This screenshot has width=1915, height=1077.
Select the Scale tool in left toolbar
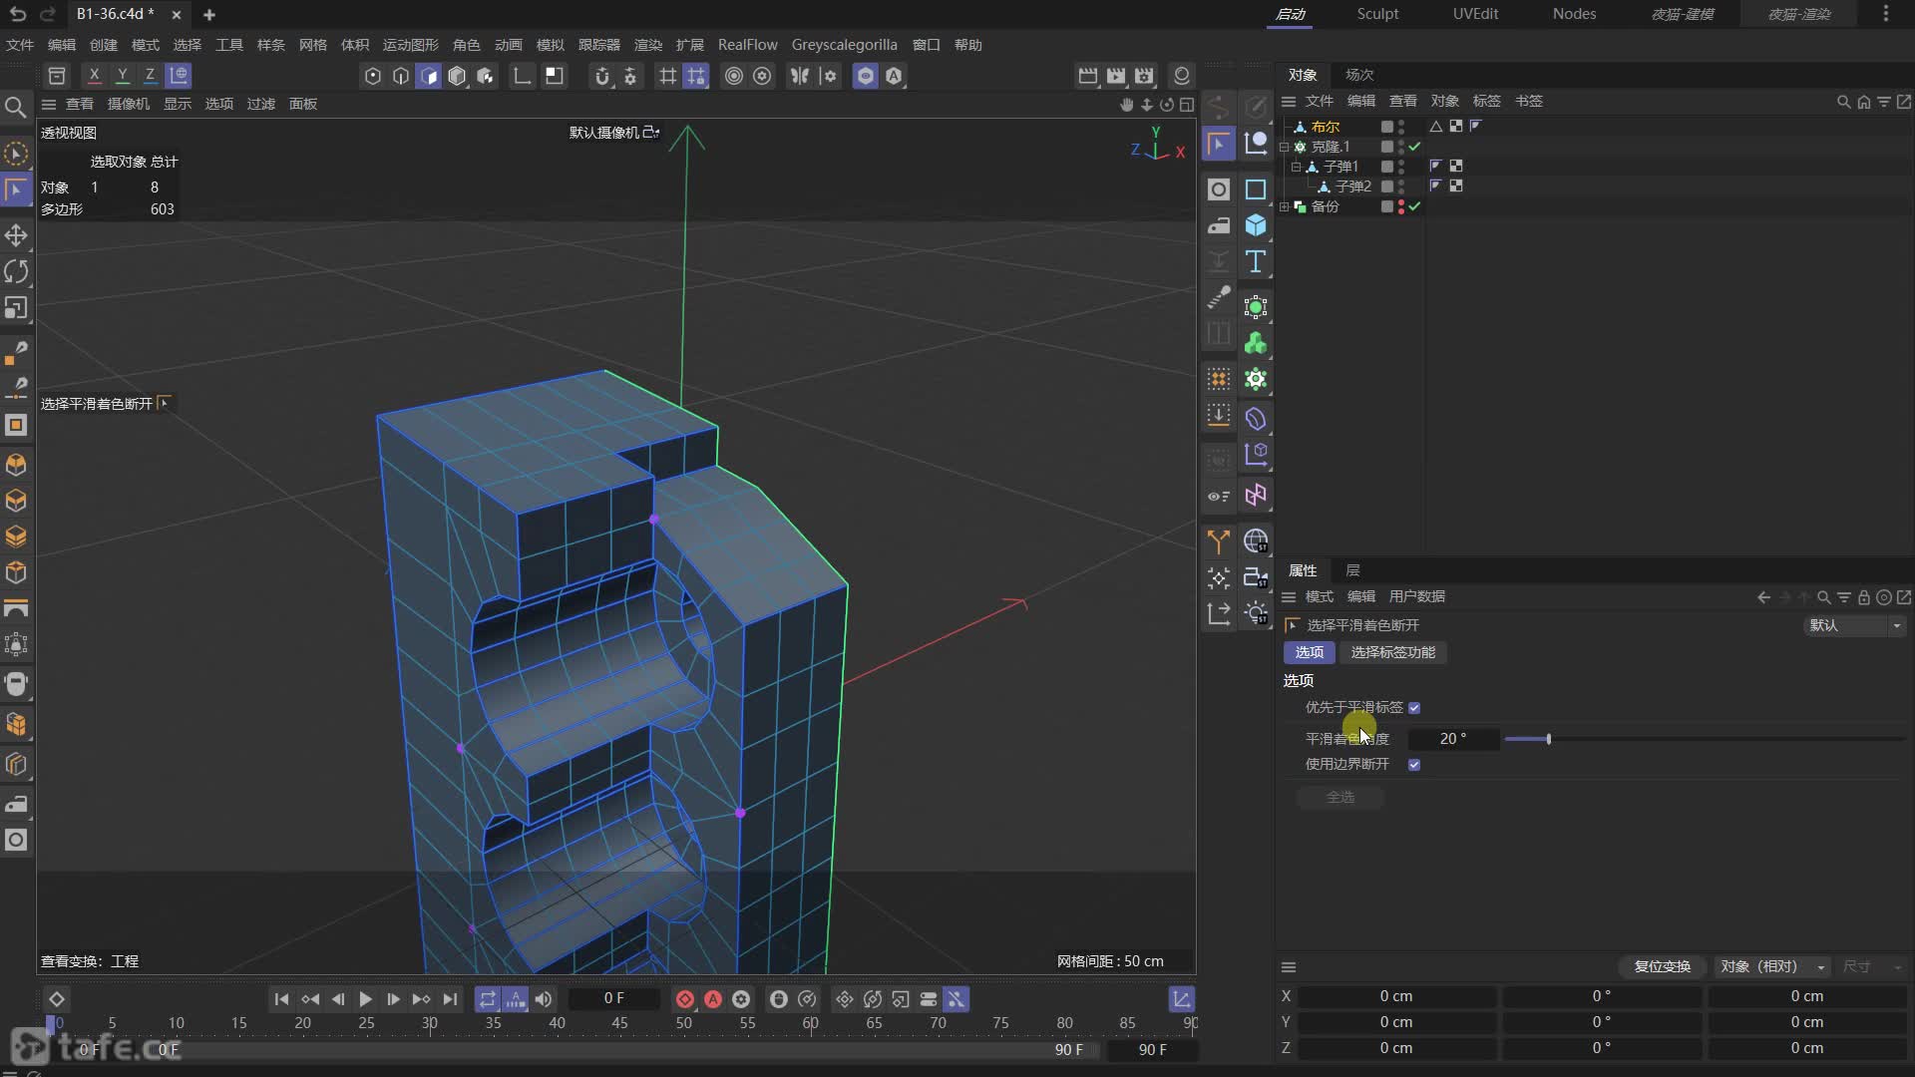[16, 308]
